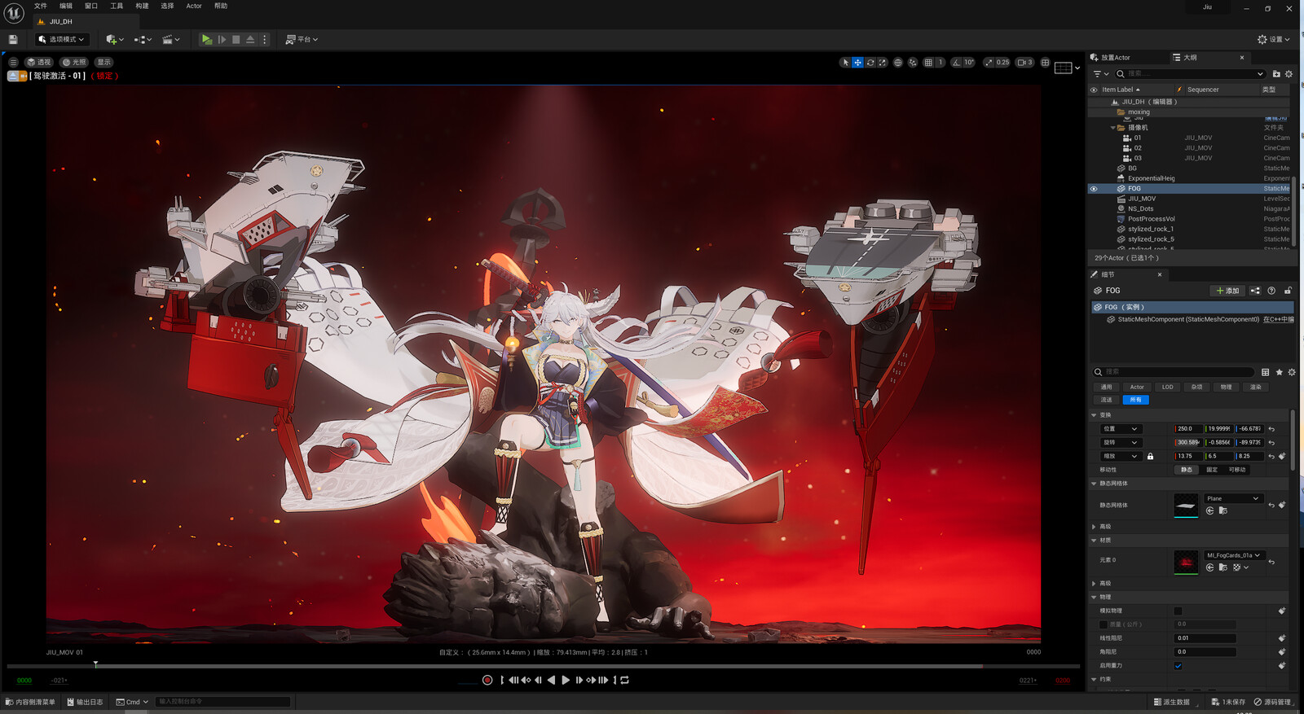The width and height of the screenshot is (1304, 714).
Task: Click the camera speed icon in the viewport
Action: point(1024,62)
